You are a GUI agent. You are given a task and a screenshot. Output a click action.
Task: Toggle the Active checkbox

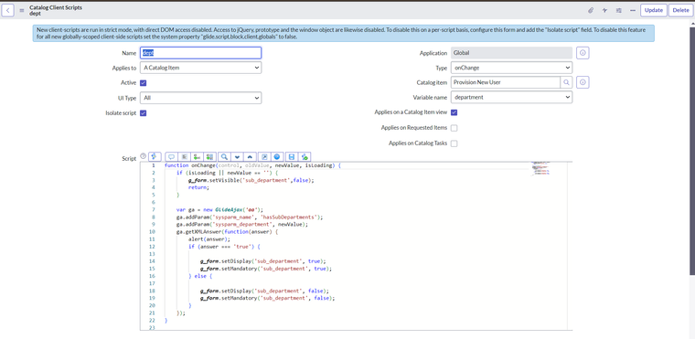tap(144, 83)
